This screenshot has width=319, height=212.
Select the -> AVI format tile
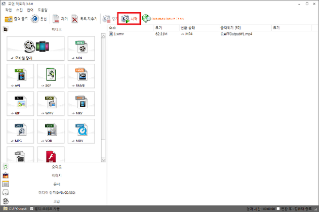coord(20,76)
